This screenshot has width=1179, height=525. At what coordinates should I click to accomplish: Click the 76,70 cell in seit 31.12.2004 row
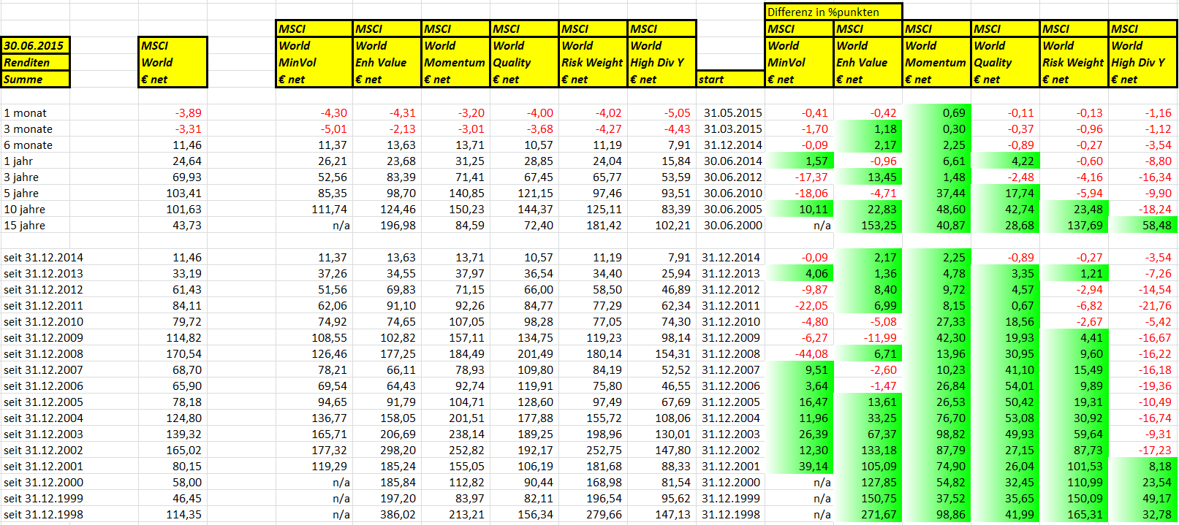[x=936, y=418]
